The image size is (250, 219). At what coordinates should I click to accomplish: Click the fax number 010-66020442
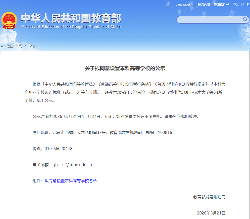[x=58, y=149]
